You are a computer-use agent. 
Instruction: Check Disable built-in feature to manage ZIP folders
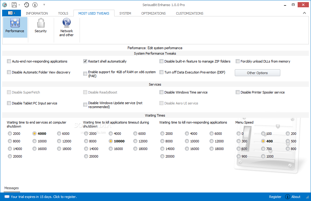(162, 61)
